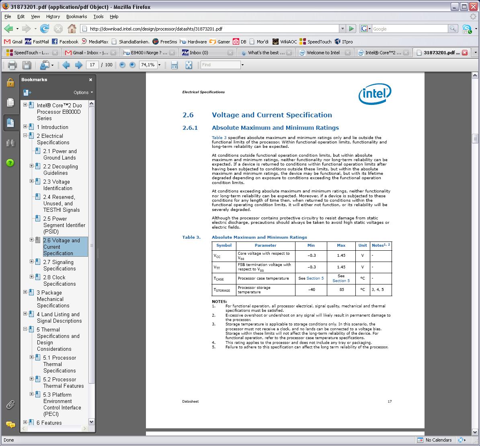Click the Firefox Reload button

click(44, 29)
